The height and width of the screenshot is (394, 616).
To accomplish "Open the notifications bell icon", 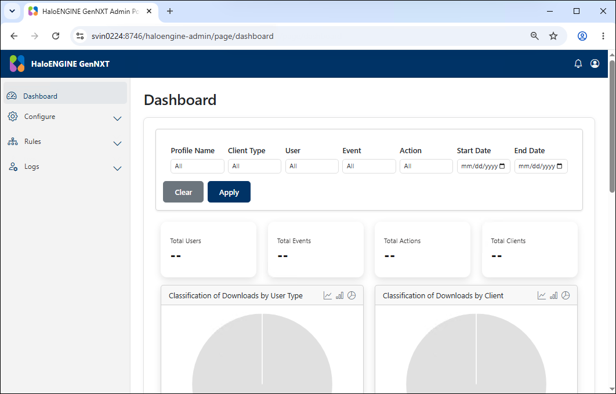I will click(578, 64).
